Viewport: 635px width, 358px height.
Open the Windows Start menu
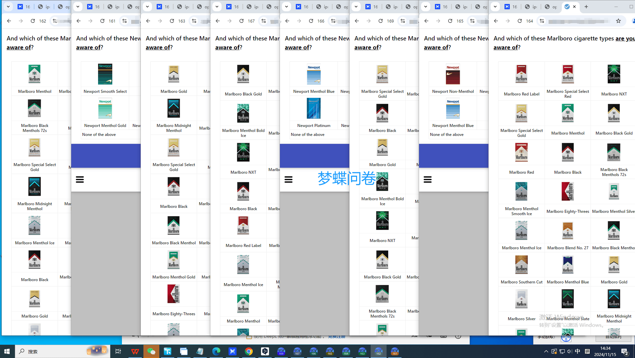click(x=7, y=351)
